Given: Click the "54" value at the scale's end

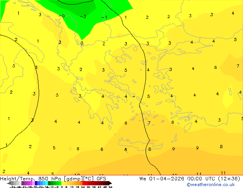Looking at the screenshot, I should 110,187.
